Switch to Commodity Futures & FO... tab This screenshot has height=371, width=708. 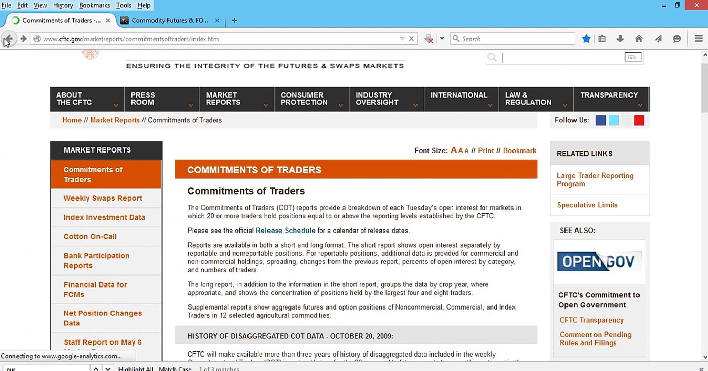[169, 20]
